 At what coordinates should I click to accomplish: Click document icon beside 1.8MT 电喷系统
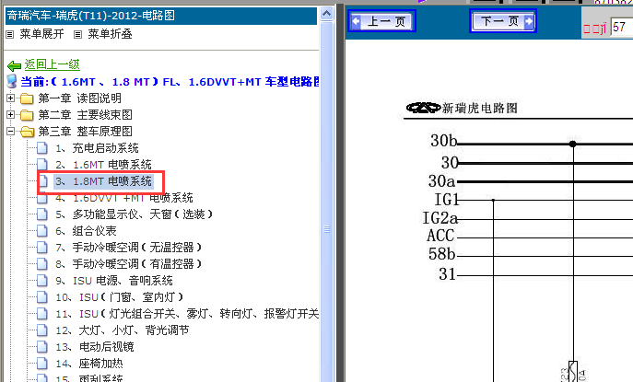[42, 181]
